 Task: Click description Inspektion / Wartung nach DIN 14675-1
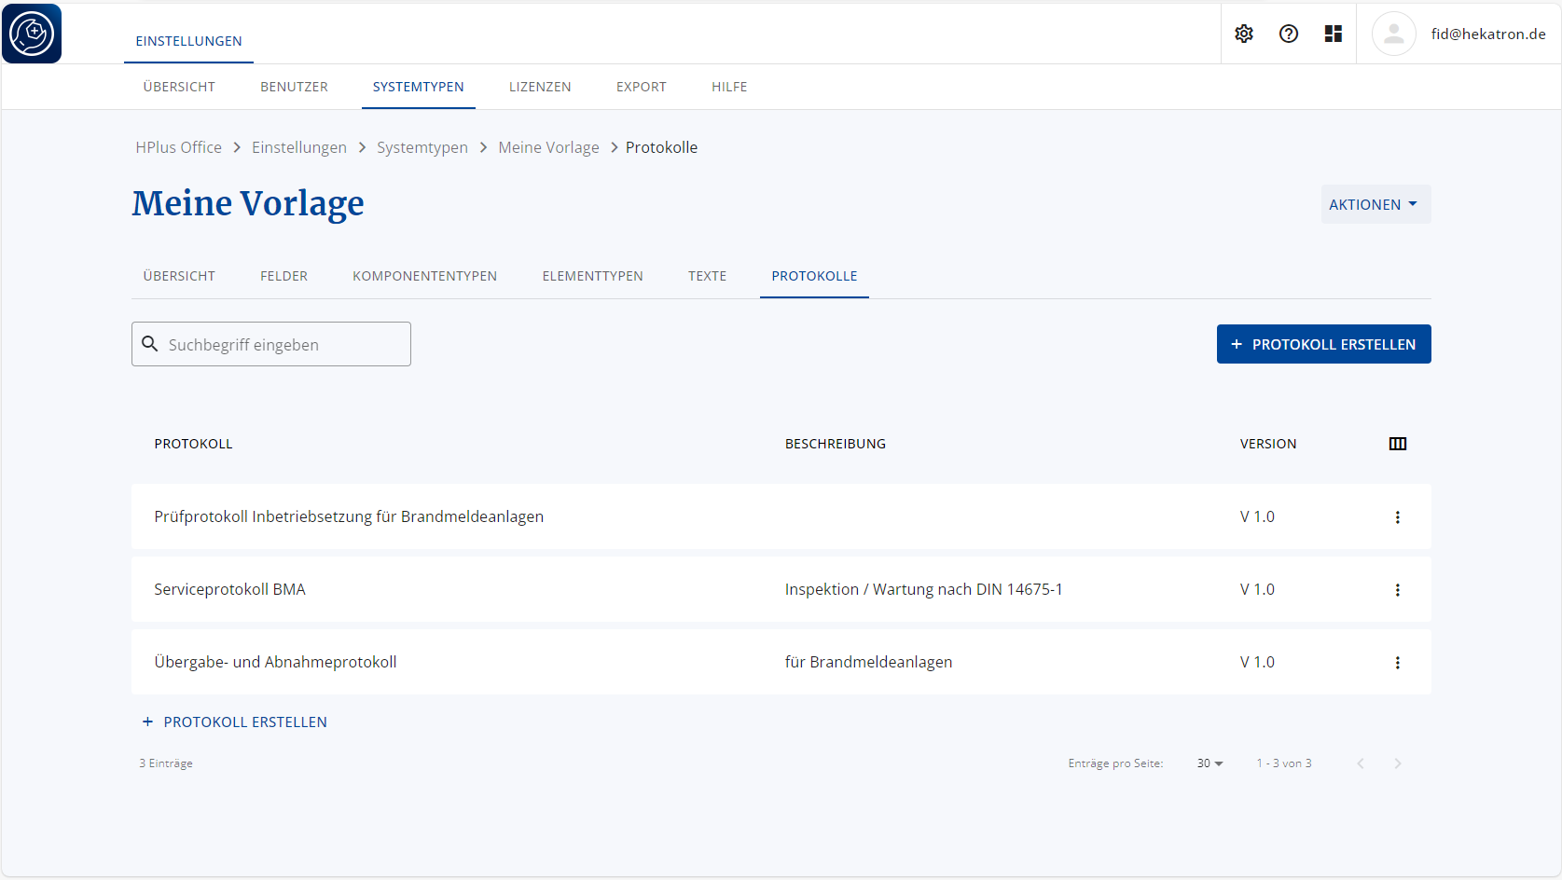(923, 589)
